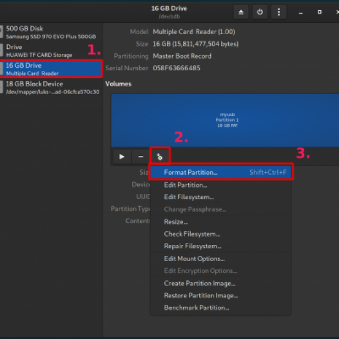Select the myusb Partition 1 volume block

point(225,121)
